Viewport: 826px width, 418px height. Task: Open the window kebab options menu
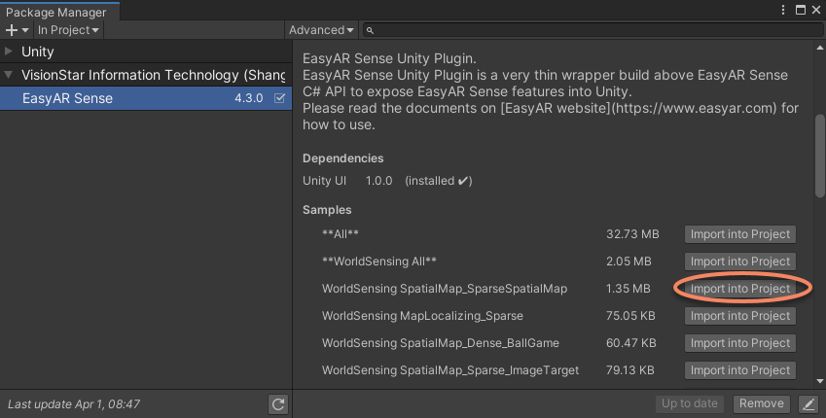(783, 10)
